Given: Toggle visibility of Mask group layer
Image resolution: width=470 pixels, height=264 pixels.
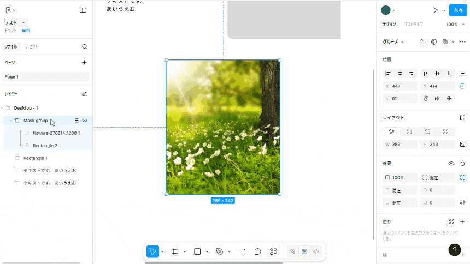Looking at the screenshot, I should click(x=85, y=121).
